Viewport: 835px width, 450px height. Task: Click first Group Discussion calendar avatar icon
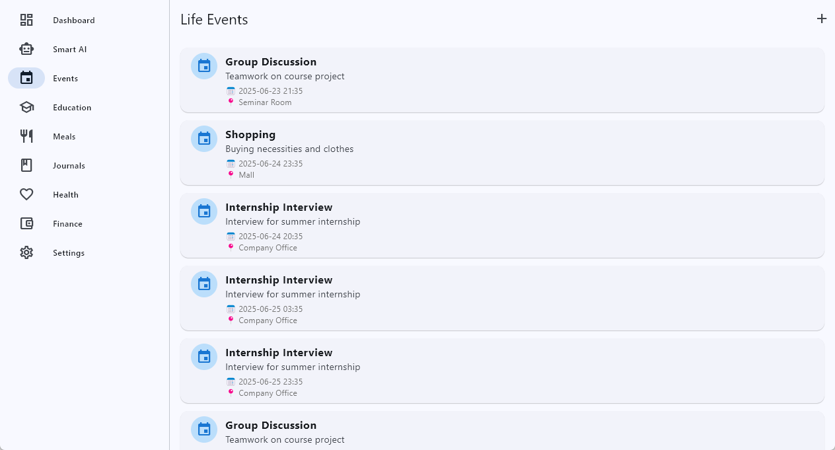pyautogui.click(x=204, y=66)
